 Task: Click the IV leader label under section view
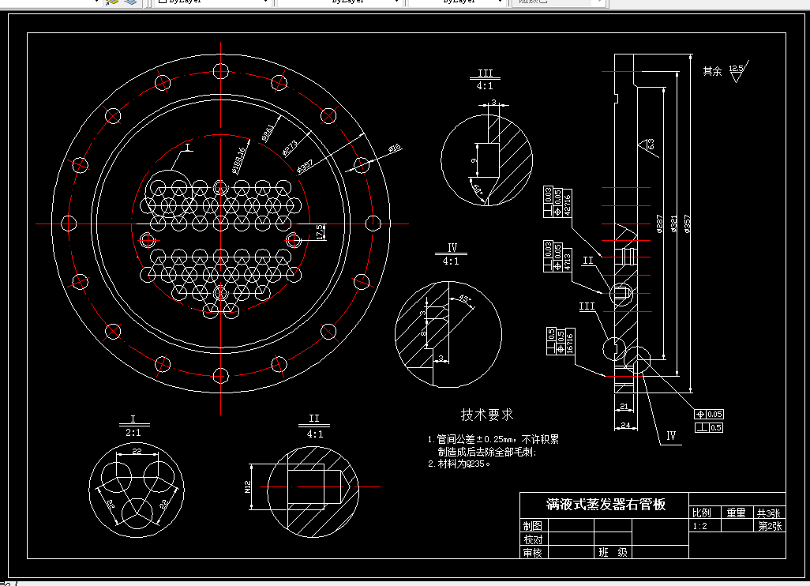tap(670, 436)
